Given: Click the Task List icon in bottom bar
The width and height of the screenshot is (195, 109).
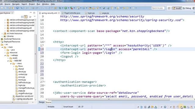Looking at the screenshot, I should [145, 107].
